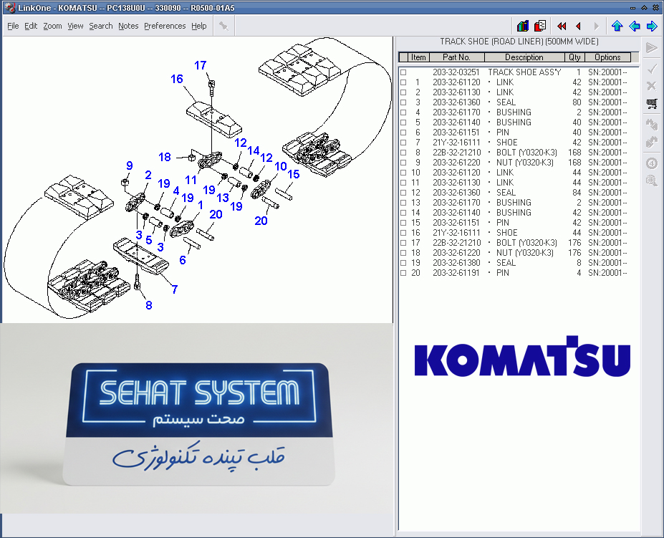Tick the checkbox for item 12 SEAL
Image resolution: width=664 pixels, height=538 pixels.
403,193
